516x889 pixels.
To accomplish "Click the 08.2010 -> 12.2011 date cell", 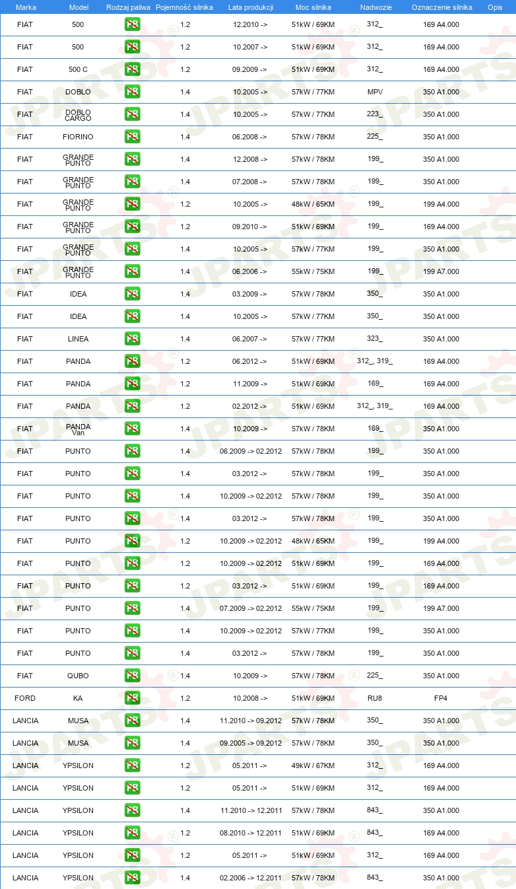I will (251, 833).
